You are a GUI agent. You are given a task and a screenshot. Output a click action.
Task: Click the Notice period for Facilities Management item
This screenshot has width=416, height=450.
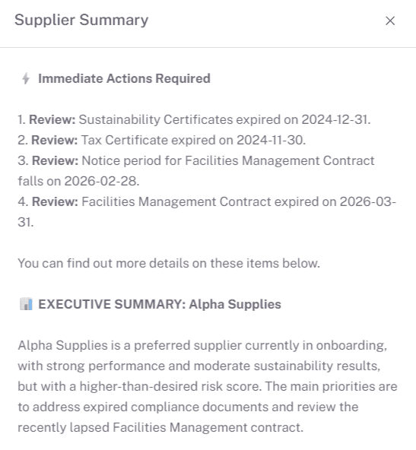(x=196, y=171)
